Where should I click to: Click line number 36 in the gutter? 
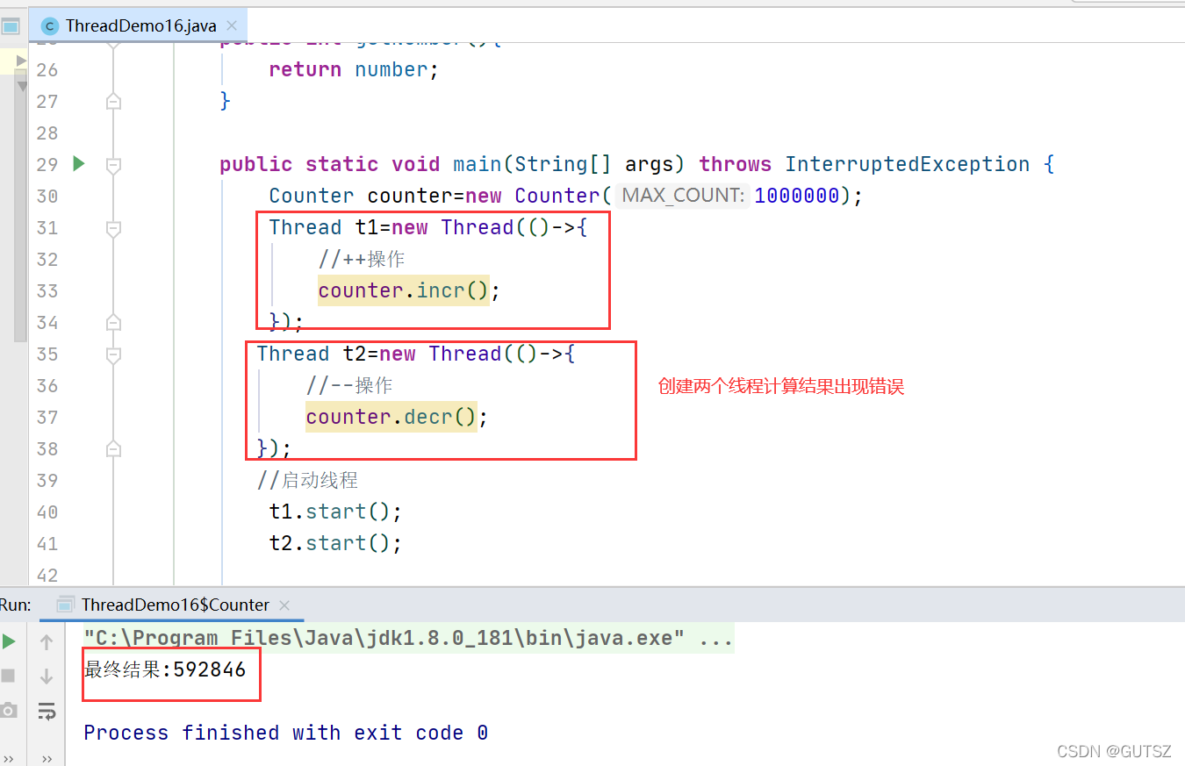47,385
